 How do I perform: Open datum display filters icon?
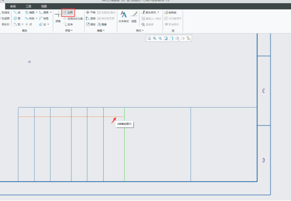188,38
